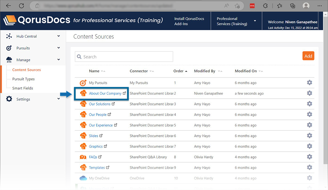Open the Our Experience link
Viewport: 328px width, 190px height.
coord(101,125)
